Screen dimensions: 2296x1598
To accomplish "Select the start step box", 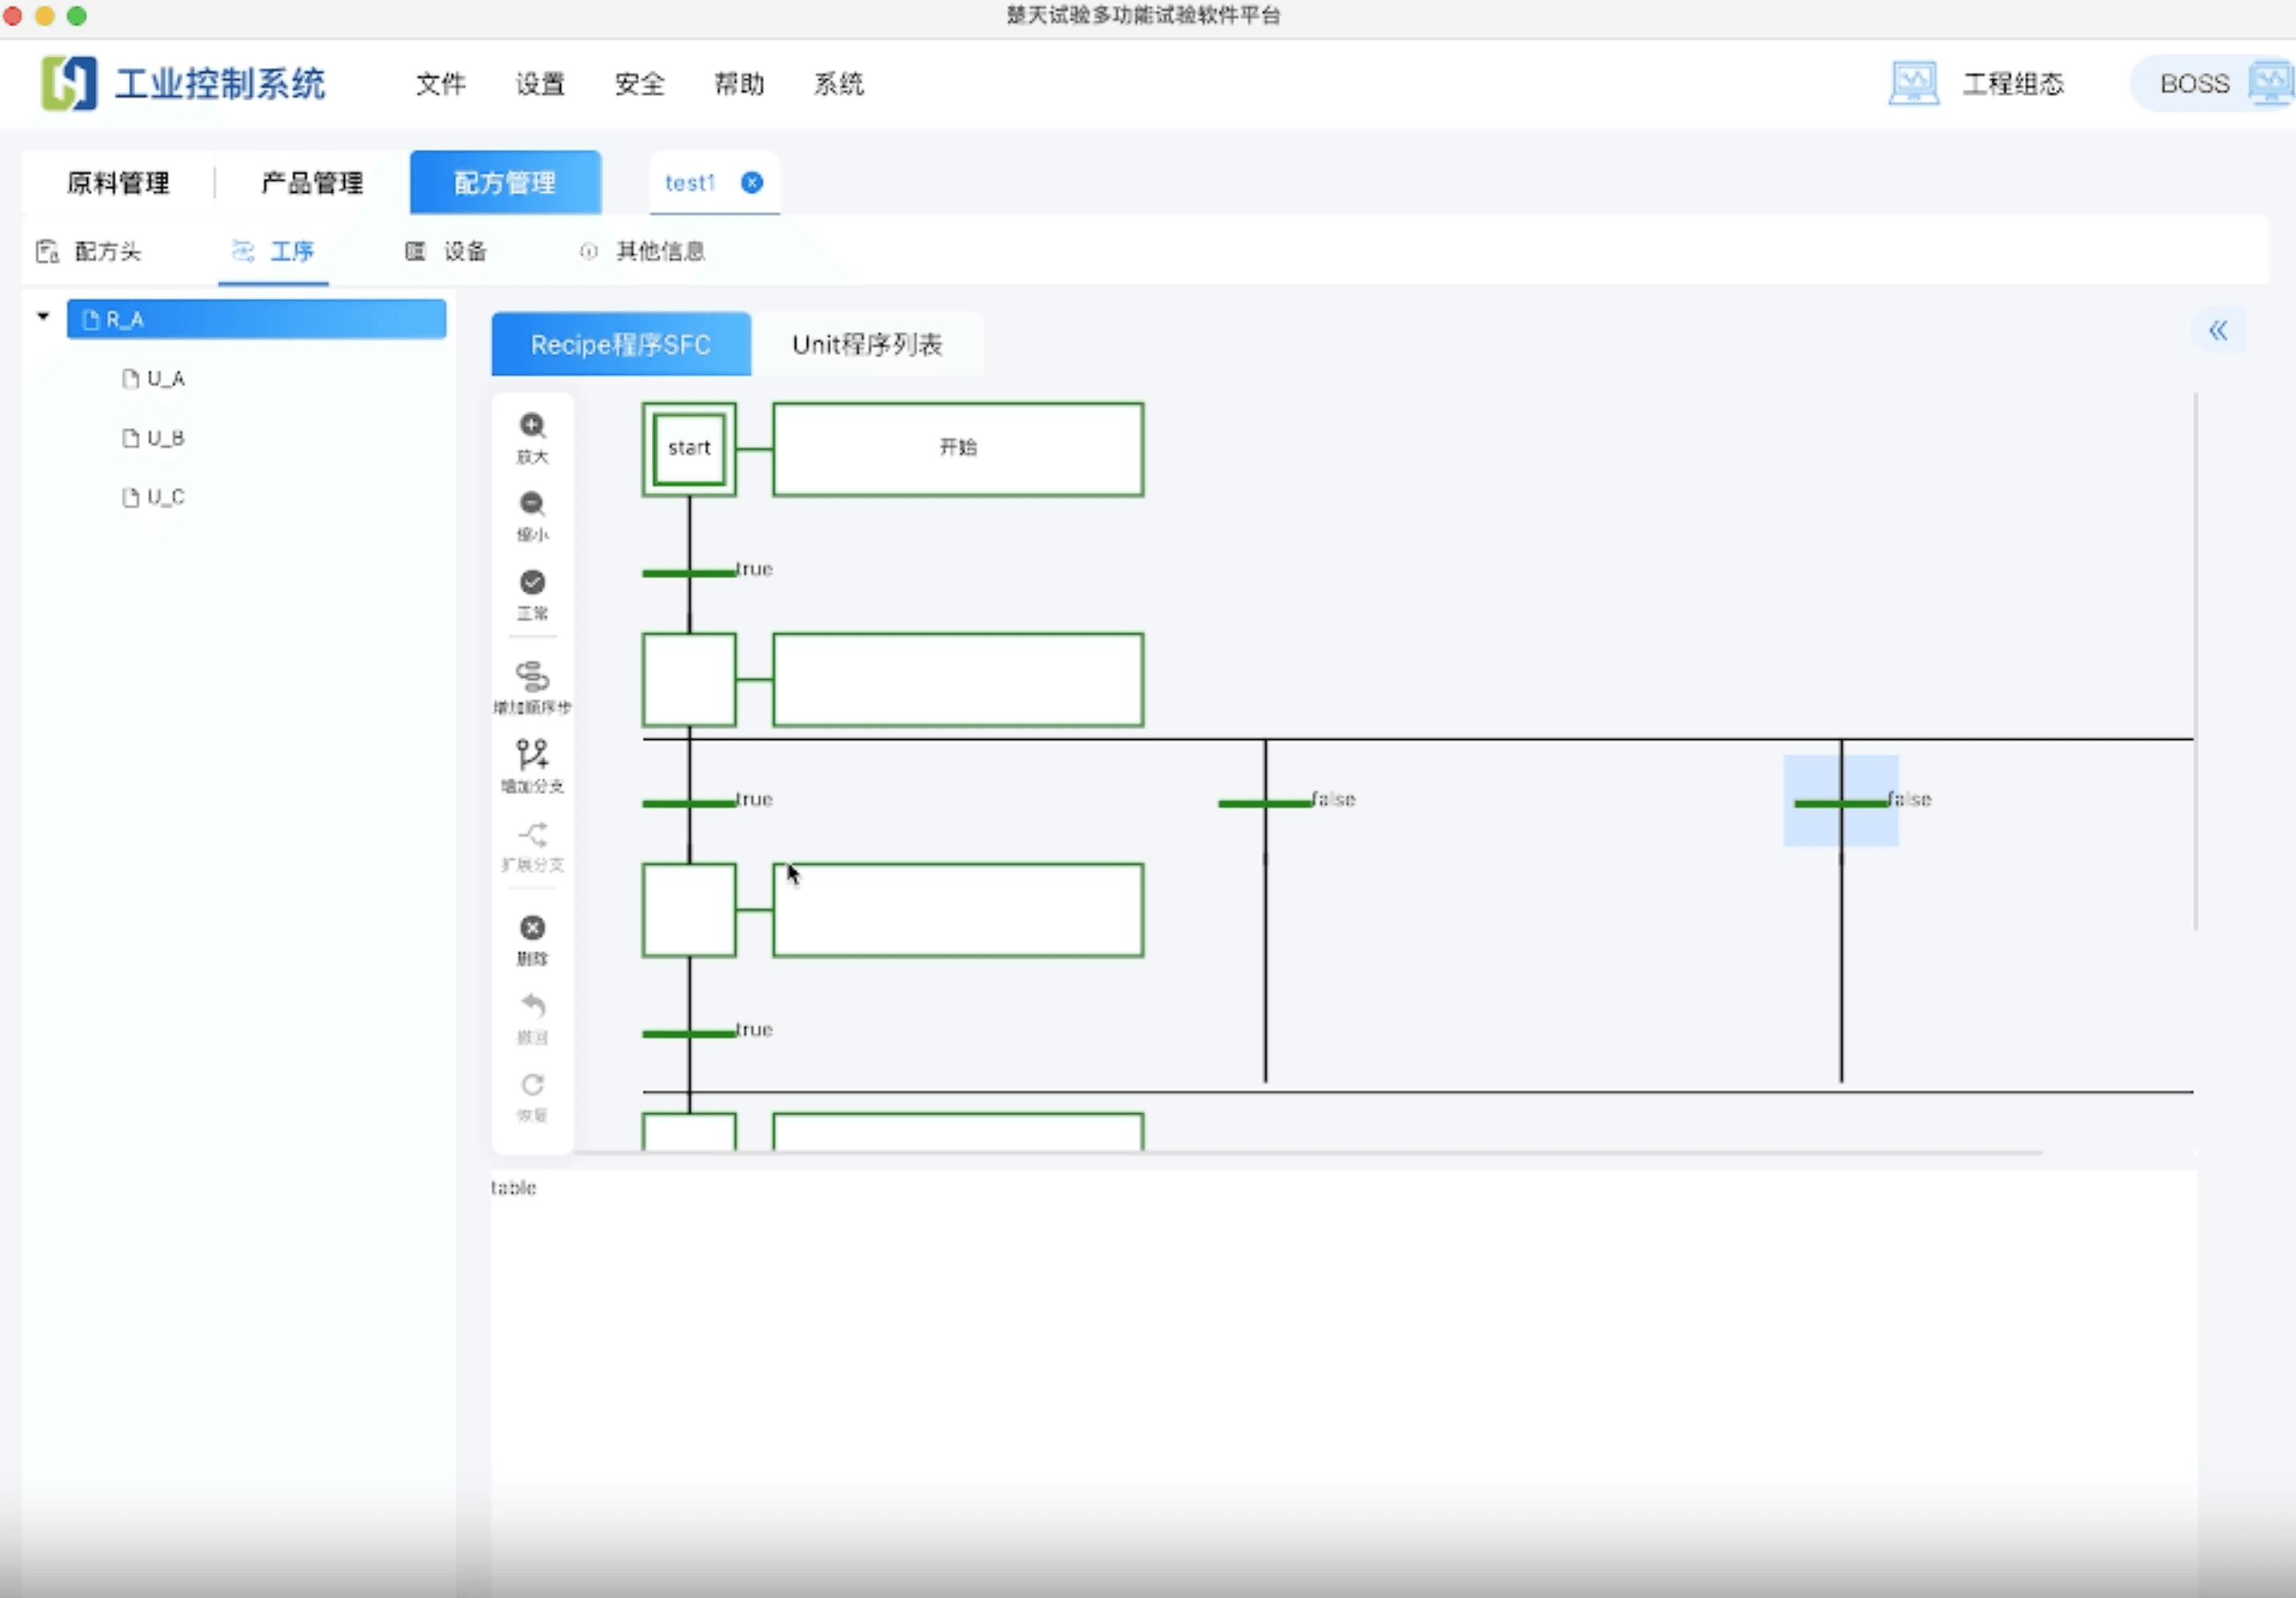I will (x=689, y=449).
